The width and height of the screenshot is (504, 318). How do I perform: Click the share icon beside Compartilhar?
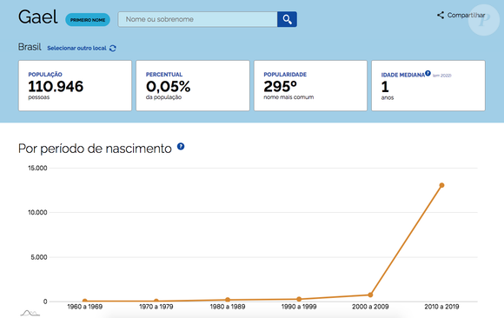coord(441,15)
